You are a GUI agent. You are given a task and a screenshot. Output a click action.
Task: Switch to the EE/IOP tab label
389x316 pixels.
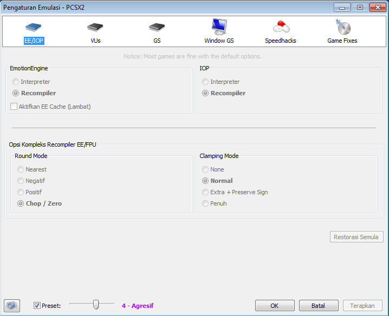34,41
